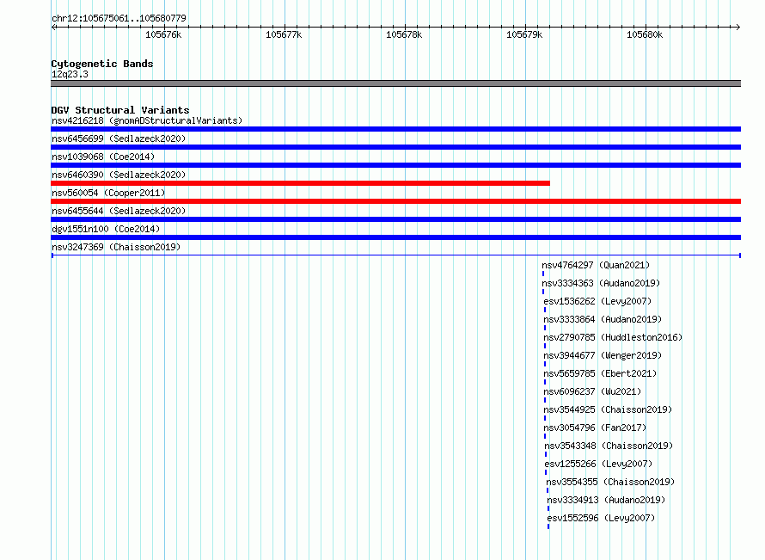Select the blue bar under nsv1039068
This screenshot has height=560, width=765.
point(395,165)
